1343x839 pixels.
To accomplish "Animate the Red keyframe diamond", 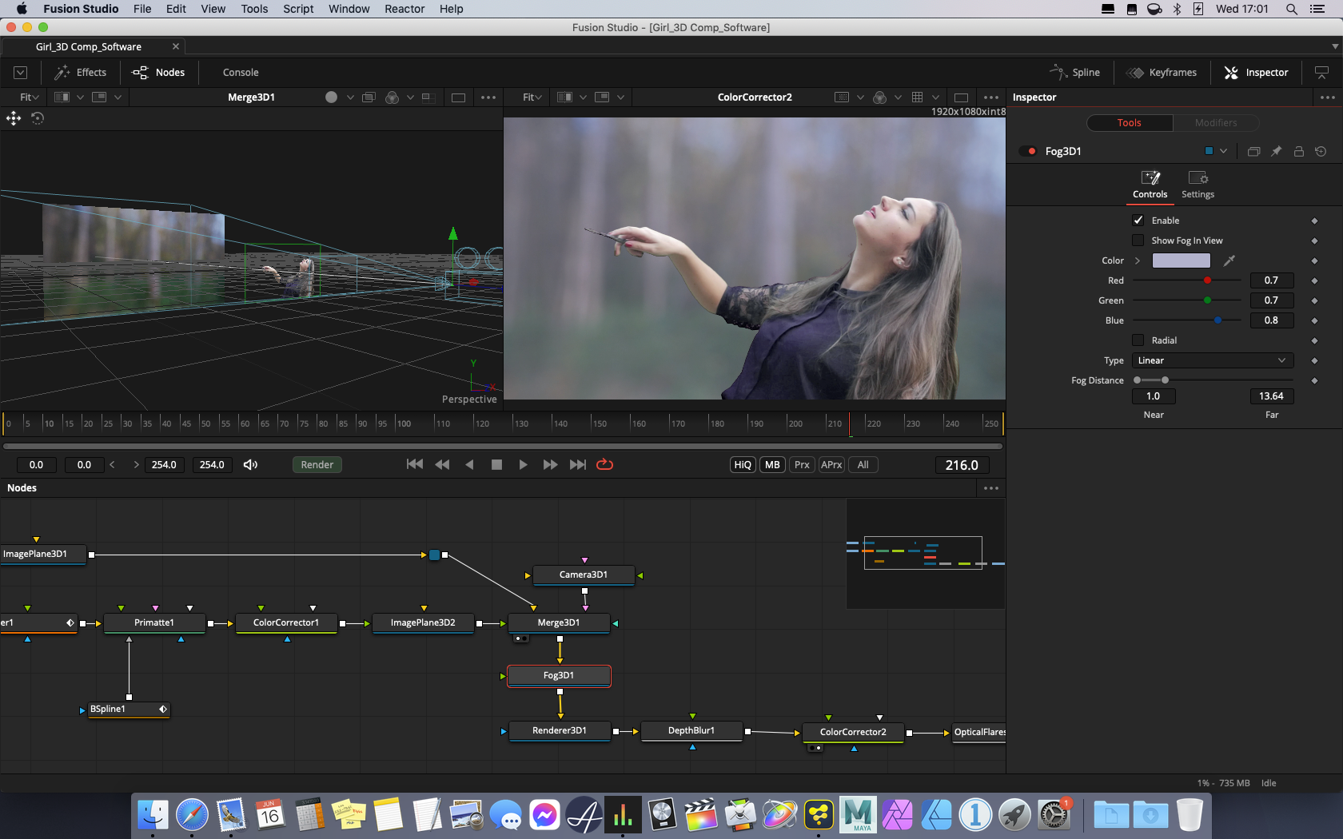I will [1314, 280].
